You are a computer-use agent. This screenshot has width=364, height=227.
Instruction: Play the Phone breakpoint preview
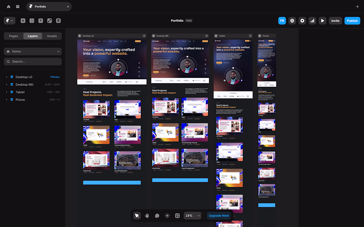pos(260,36)
